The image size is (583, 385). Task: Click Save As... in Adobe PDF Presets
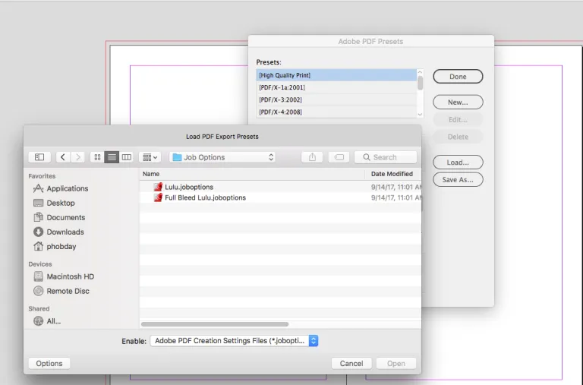coord(458,180)
